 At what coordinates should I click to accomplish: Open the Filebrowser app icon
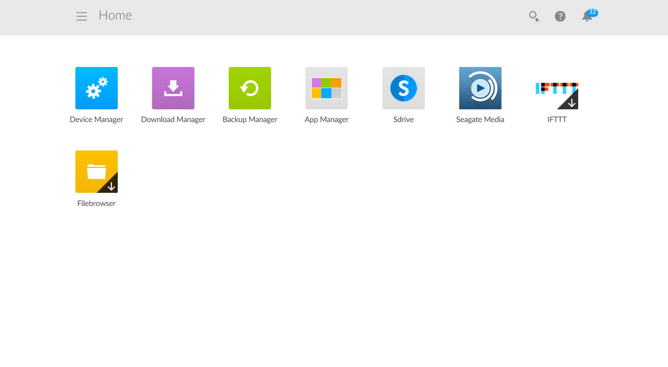[97, 172]
